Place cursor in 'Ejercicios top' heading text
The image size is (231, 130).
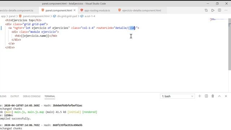click(x=22, y=20)
